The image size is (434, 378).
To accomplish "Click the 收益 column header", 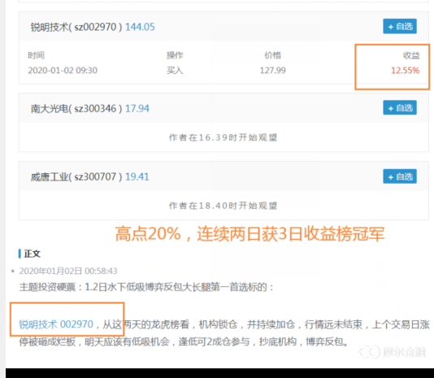I will point(411,55).
